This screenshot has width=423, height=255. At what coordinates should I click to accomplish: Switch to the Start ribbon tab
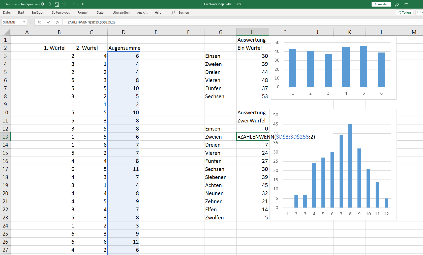[x=21, y=12]
